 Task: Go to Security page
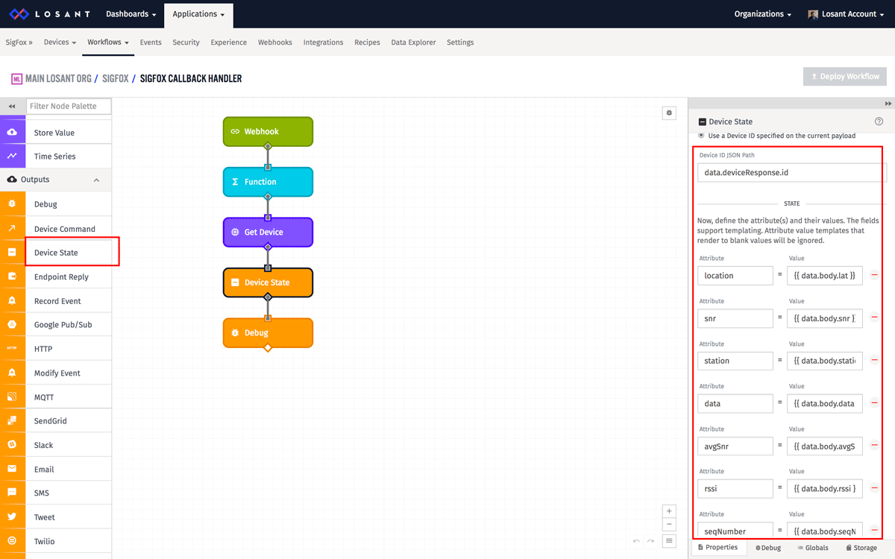coord(186,42)
